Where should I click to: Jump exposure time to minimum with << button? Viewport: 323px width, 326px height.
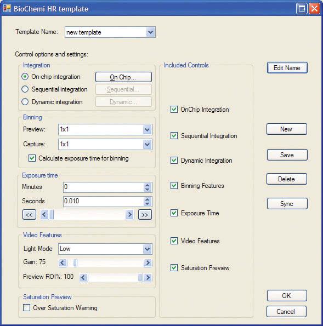[x=29, y=215]
